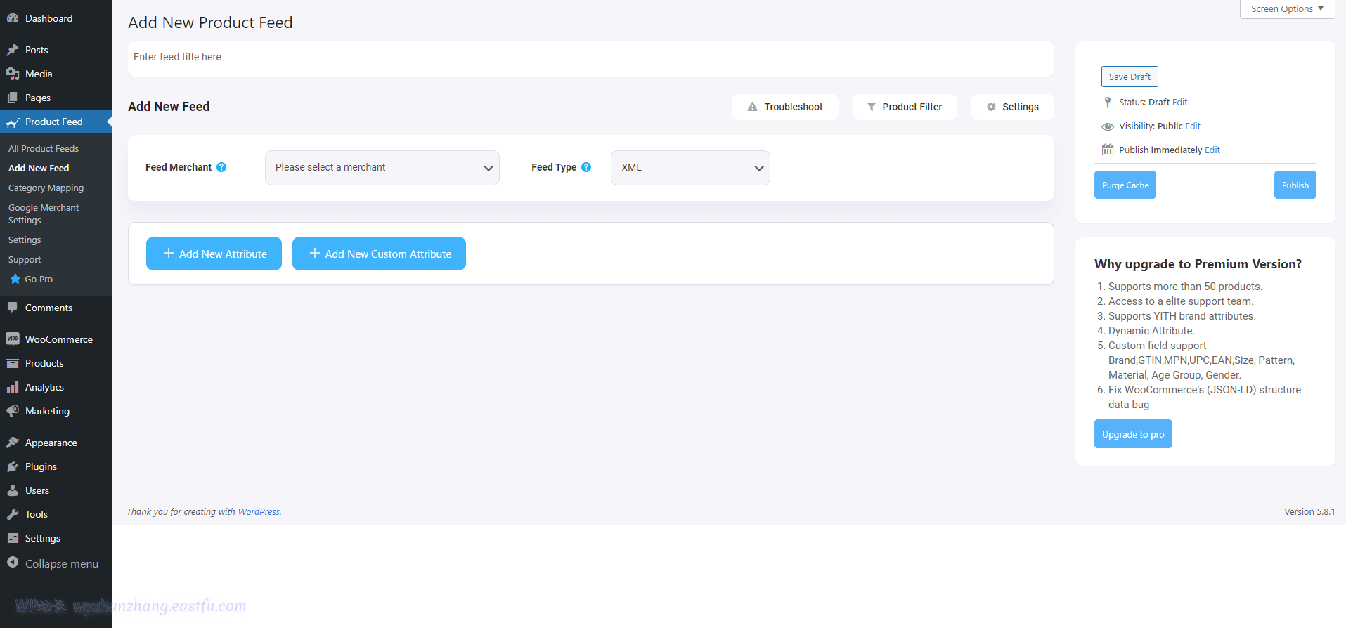Open WooCommerce menu label
The image size is (1346, 628).
click(59, 339)
